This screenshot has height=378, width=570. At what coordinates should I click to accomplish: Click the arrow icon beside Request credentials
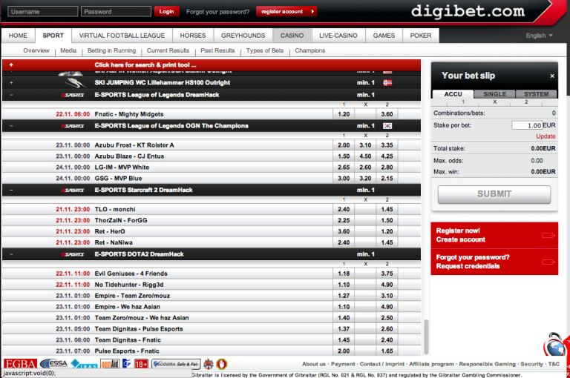548,262
